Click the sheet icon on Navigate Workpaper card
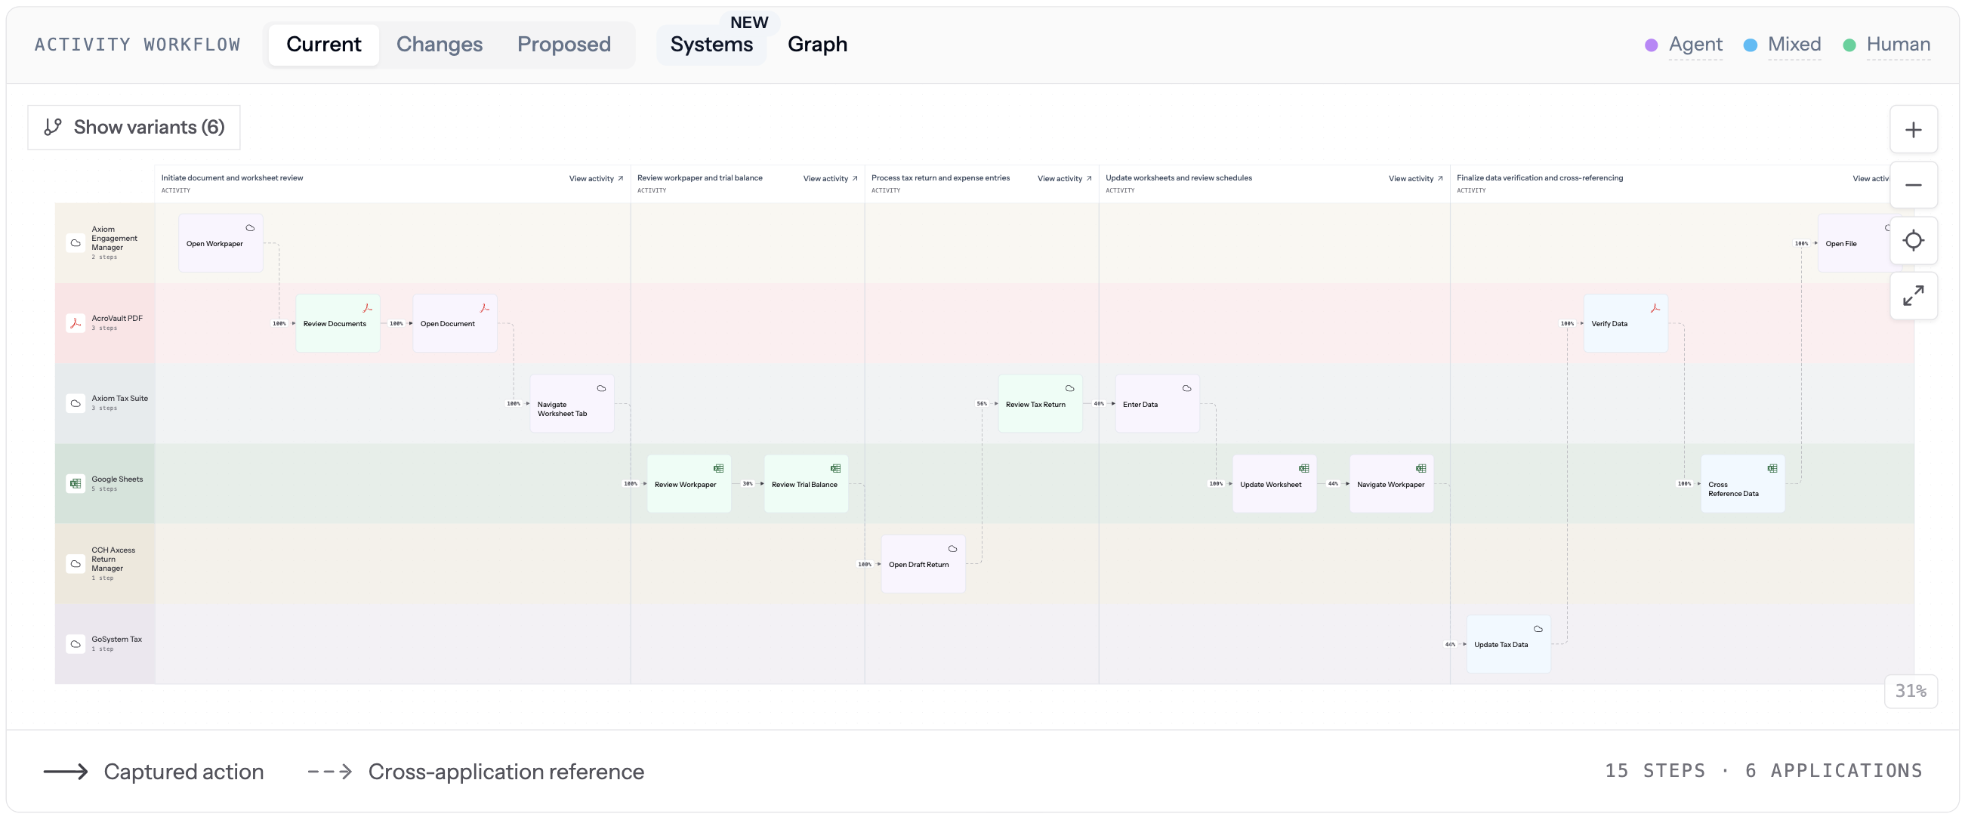Screen dimensions: 1965x820 1421,468
